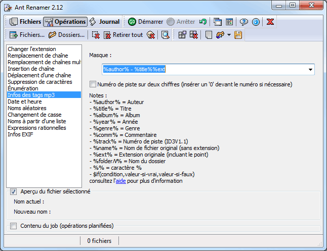
Task: Switch to the Fichiers tab
Action: [25, 22]
